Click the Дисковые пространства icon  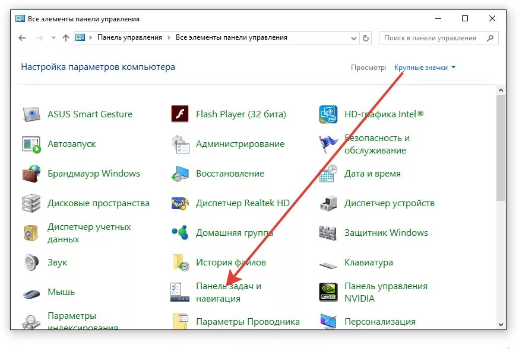tap(31, 203)
